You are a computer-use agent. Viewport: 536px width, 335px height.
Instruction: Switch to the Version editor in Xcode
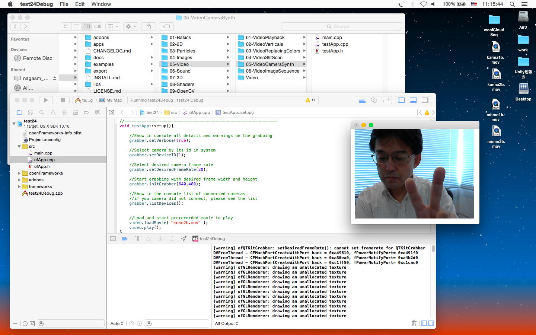(386, 100)
